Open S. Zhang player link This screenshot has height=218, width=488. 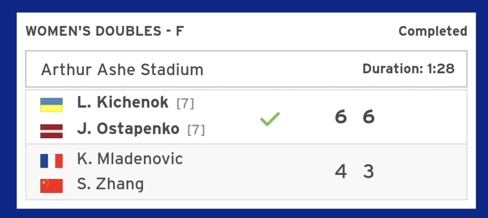point(110,184)
